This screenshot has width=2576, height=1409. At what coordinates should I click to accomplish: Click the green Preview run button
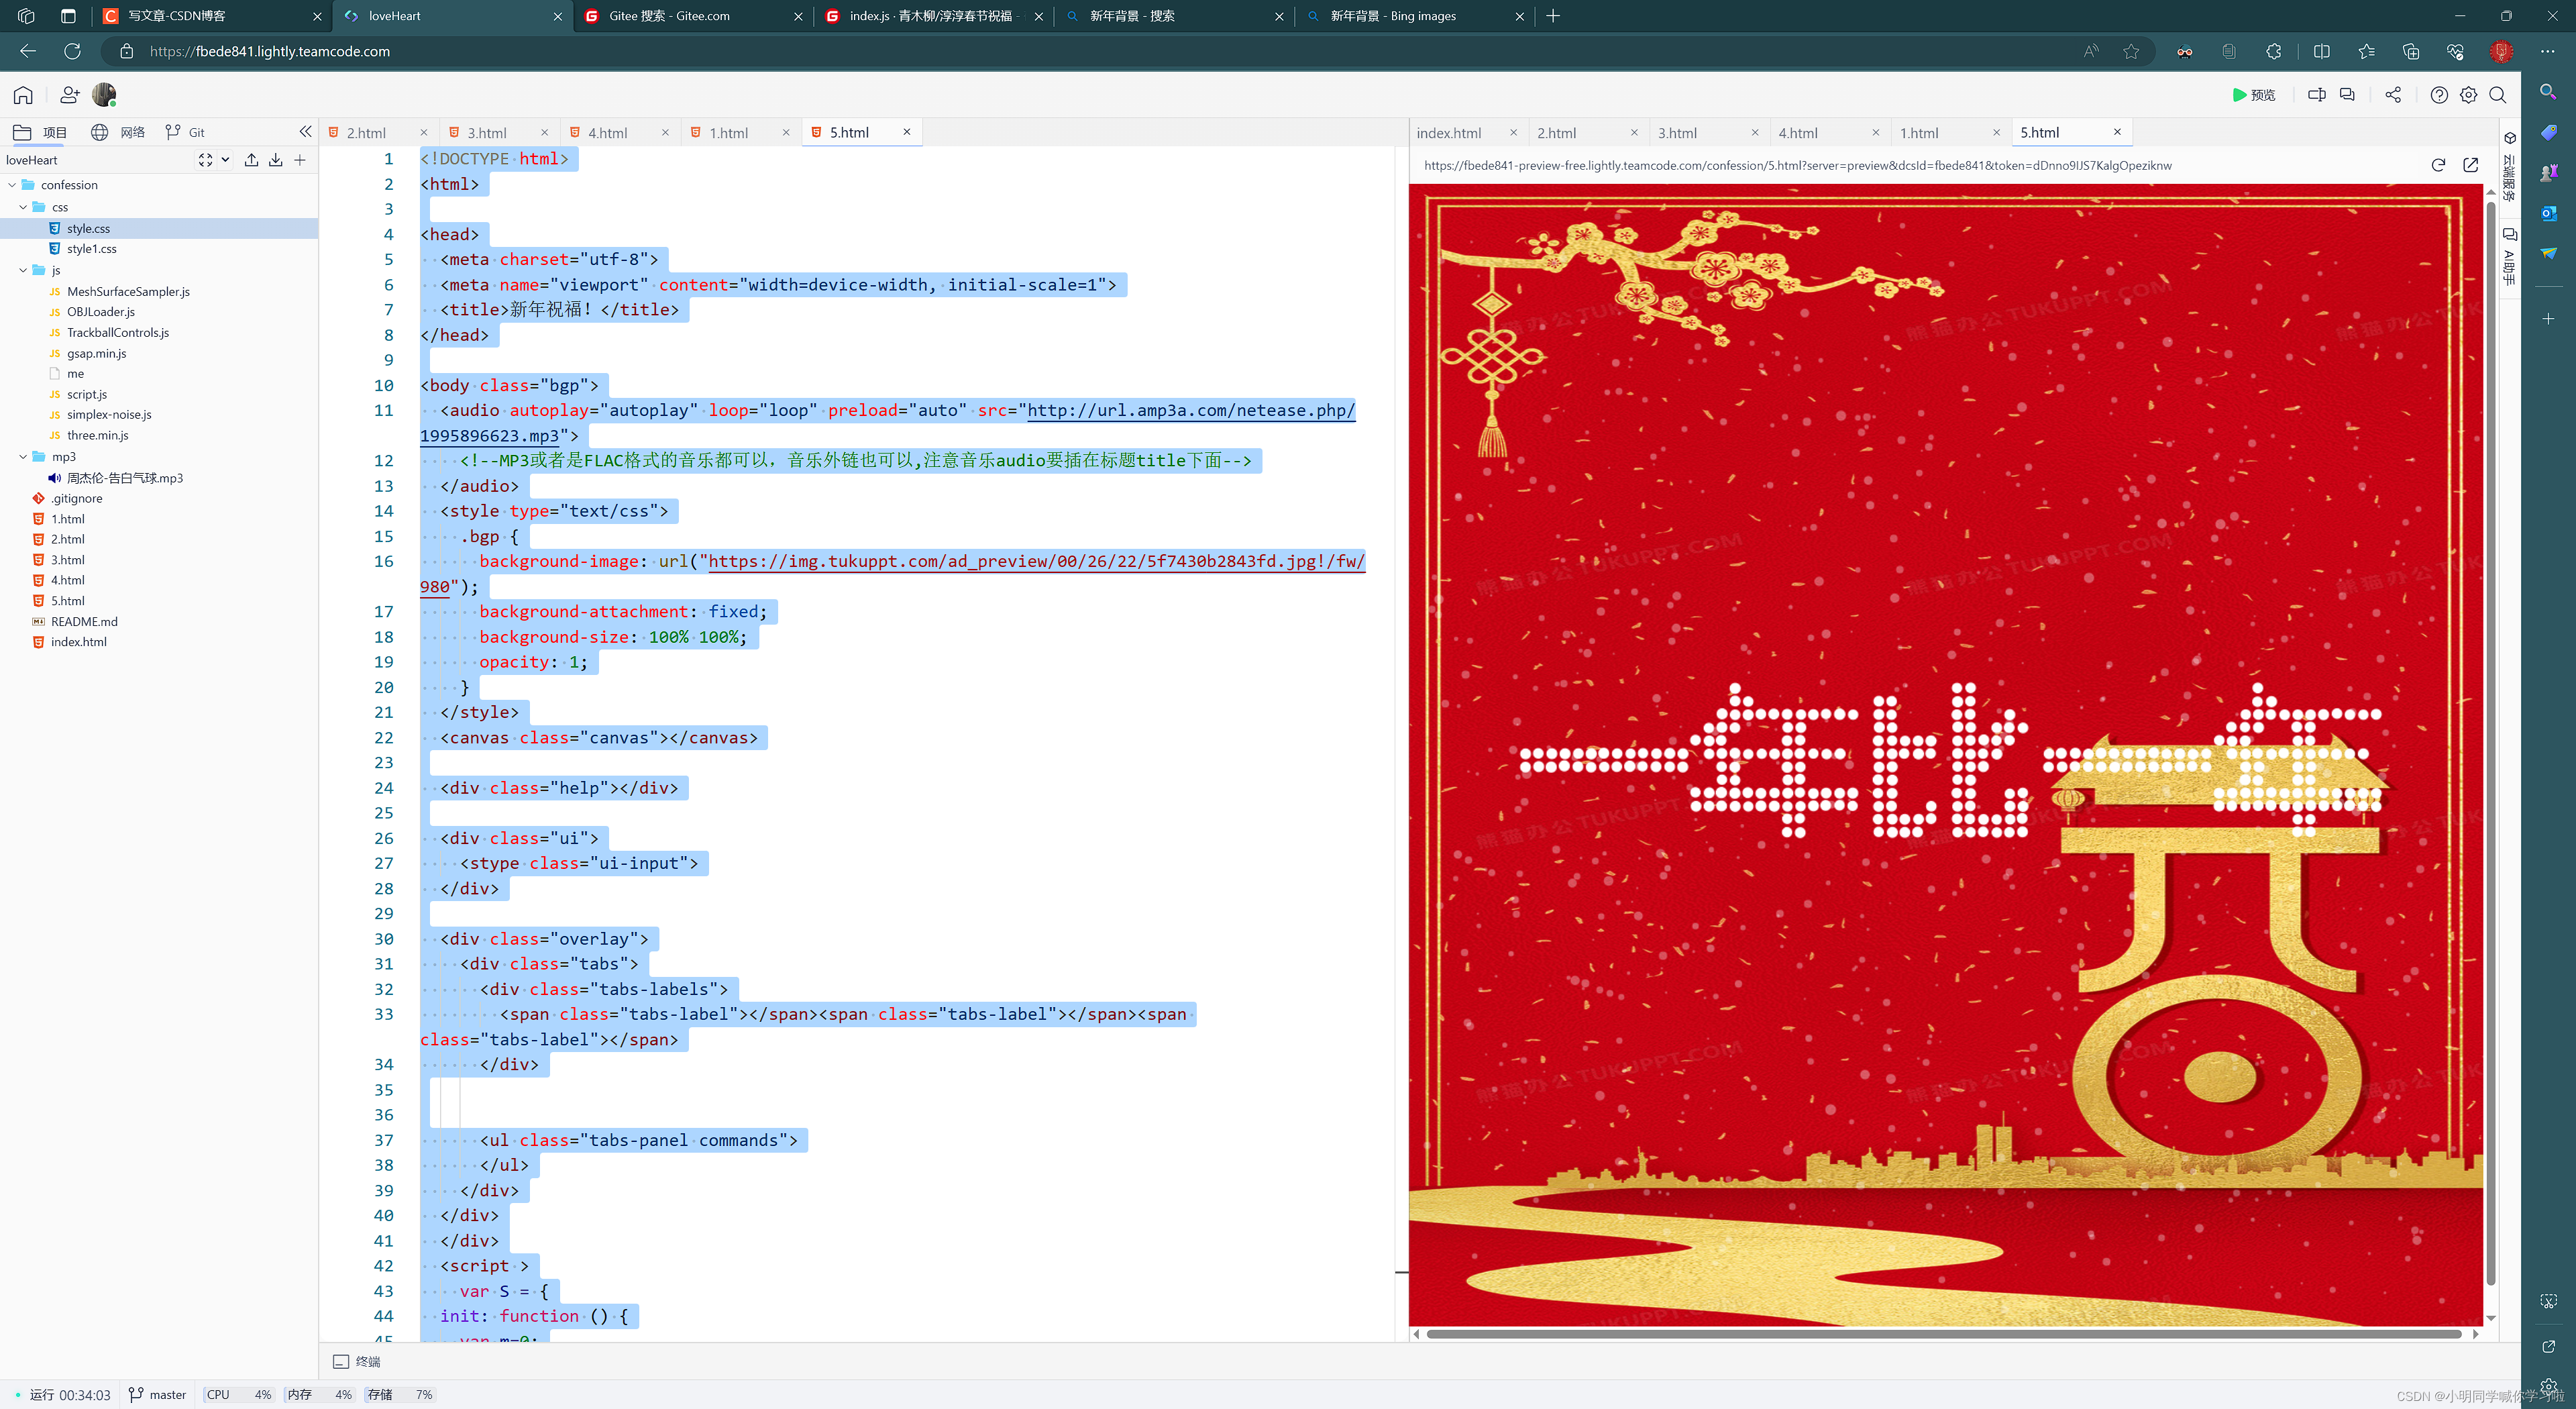tap(2254, 95)
